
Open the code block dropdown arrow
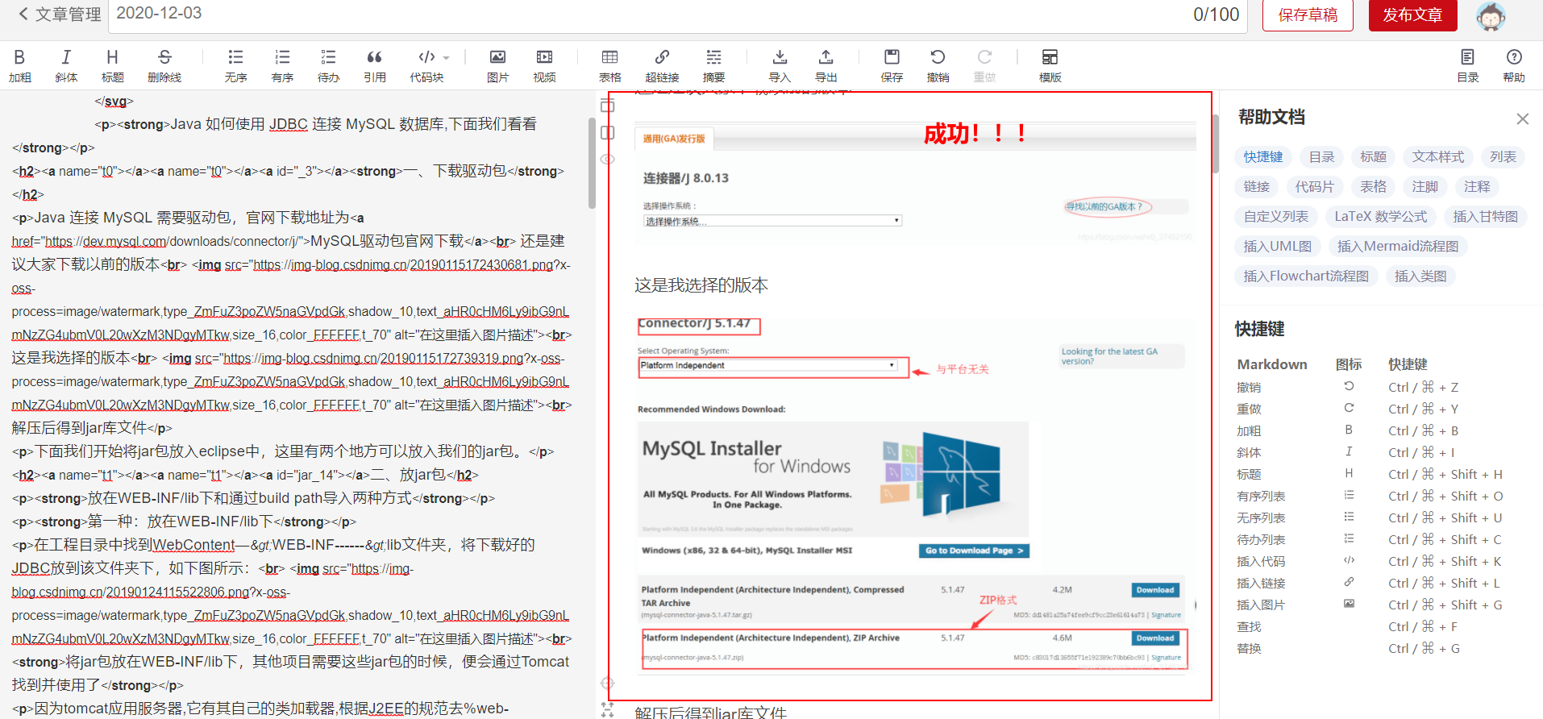447,58
